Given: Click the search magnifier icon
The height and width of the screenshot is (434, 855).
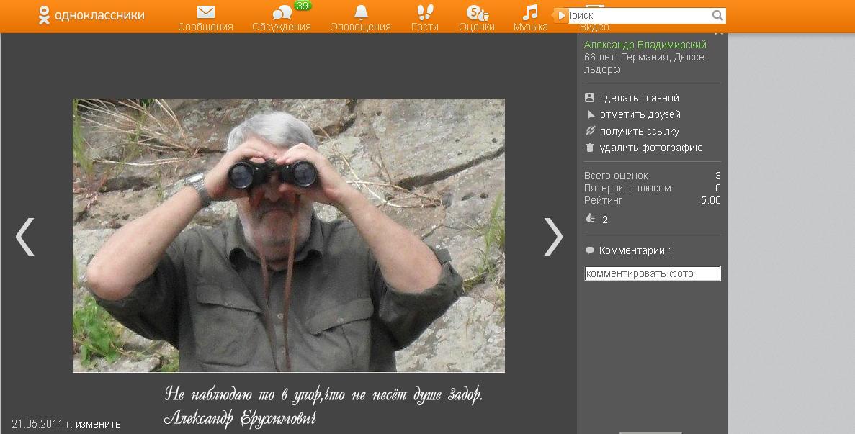Looking at the screenshot, I should coord(717,15).
